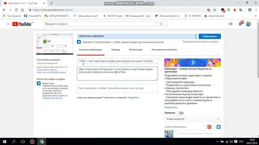Open the notifications bell

tap(240, 24)
